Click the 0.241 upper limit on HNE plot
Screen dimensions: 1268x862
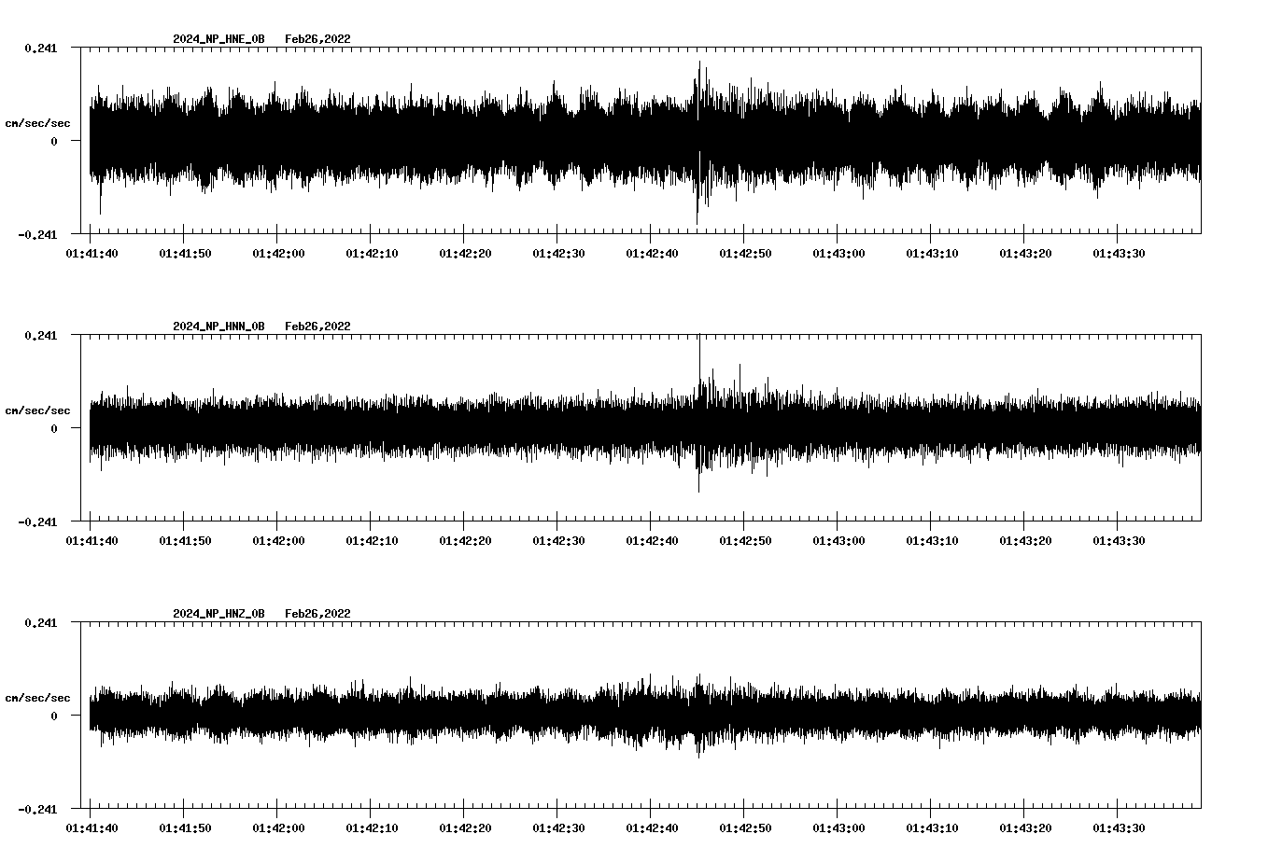coord(40,48)
